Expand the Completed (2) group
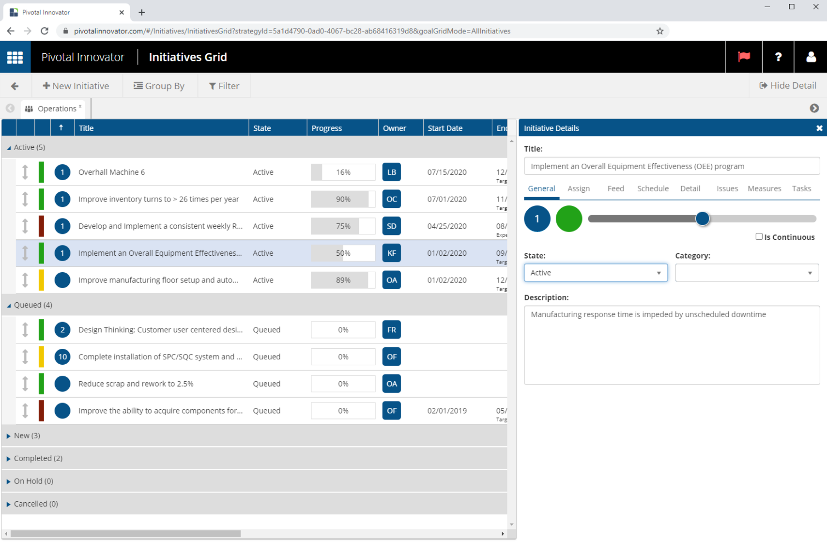 pos(9,459)
